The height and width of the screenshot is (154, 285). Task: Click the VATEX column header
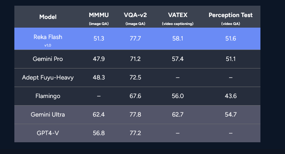[177, 15]
